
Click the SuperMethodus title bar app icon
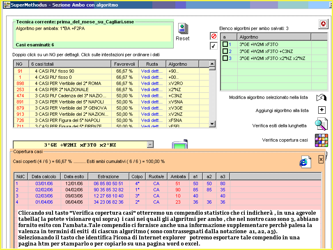coord(7,5)
